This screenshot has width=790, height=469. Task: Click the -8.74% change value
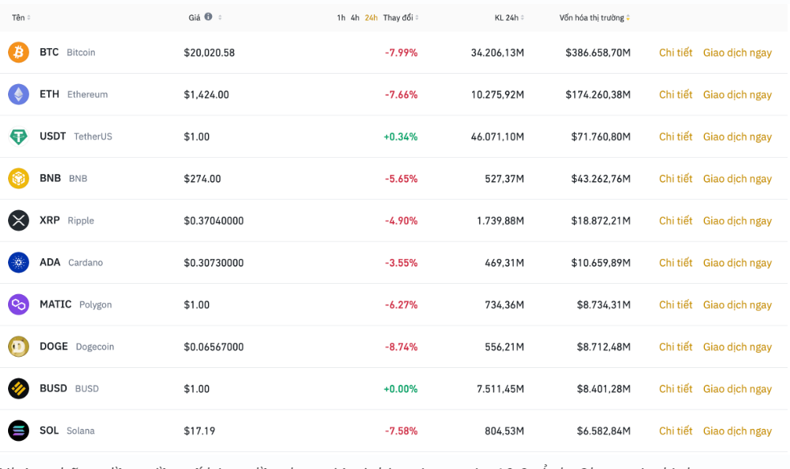tap(401, 346)
